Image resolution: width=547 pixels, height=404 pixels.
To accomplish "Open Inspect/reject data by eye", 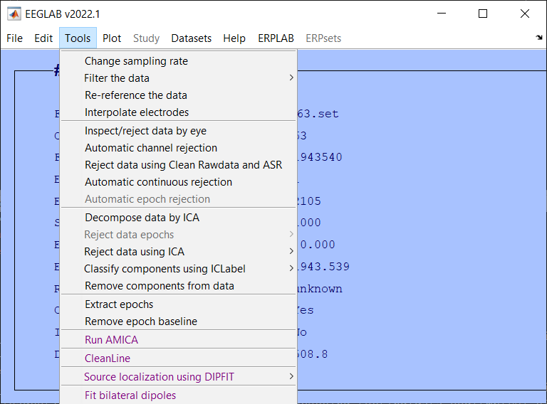I will click(x=145, y=131).
